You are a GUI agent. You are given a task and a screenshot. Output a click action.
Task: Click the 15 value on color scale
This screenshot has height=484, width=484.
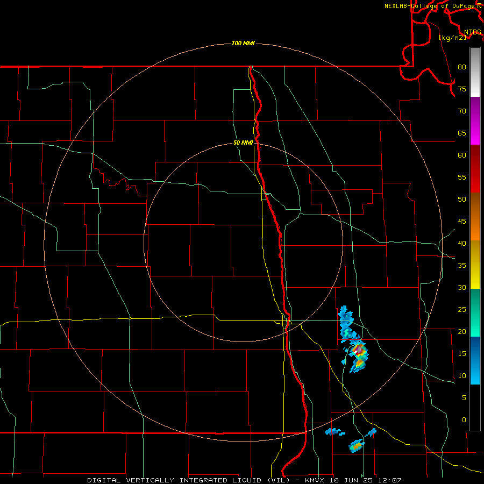462,354
